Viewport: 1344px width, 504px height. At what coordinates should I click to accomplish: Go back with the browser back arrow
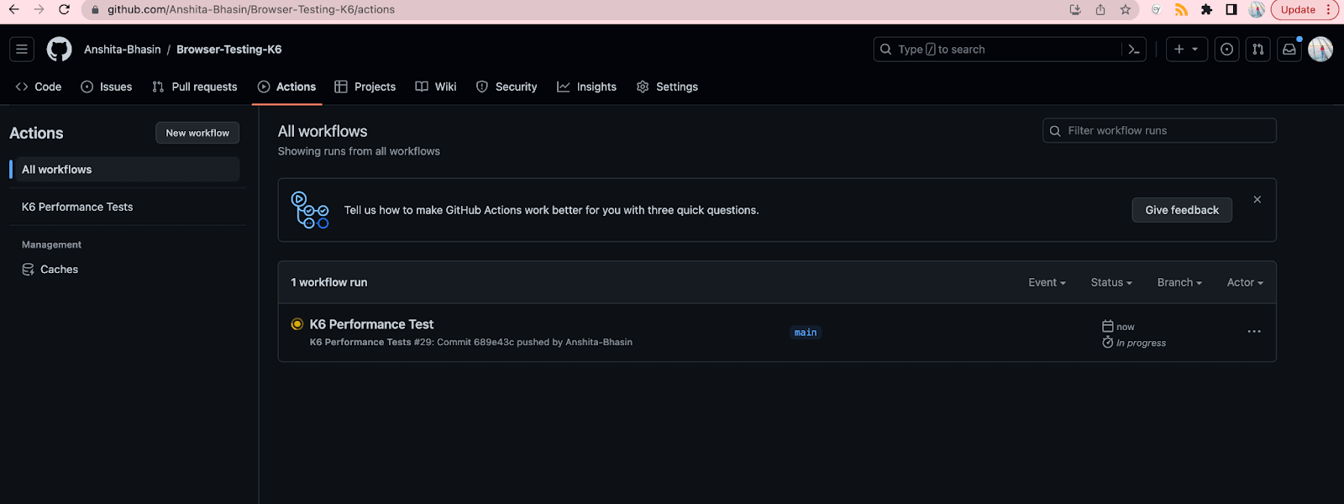(14, 9)
